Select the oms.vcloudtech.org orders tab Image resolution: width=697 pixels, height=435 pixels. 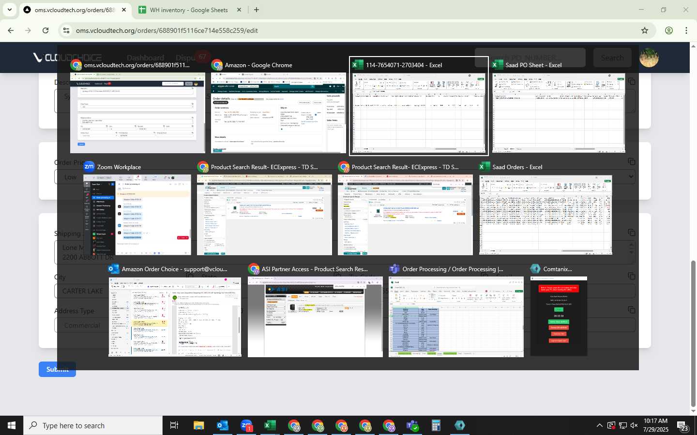[75, 10]
